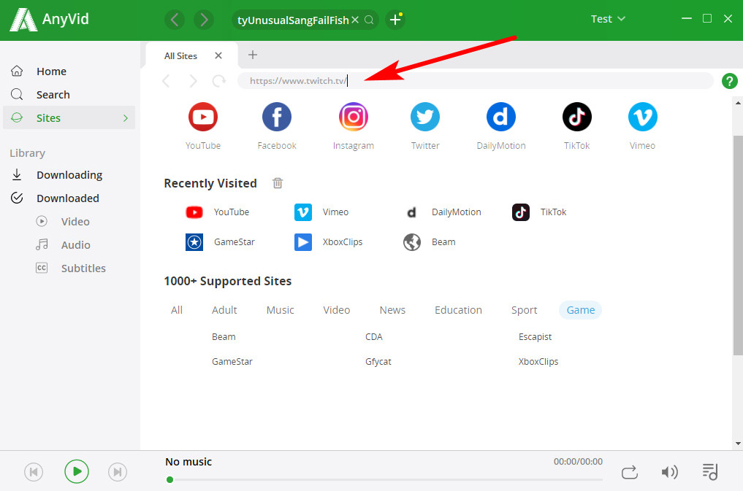Open a new browser tab
Viewport: 743px width, 491px height.
click(253, 55)
